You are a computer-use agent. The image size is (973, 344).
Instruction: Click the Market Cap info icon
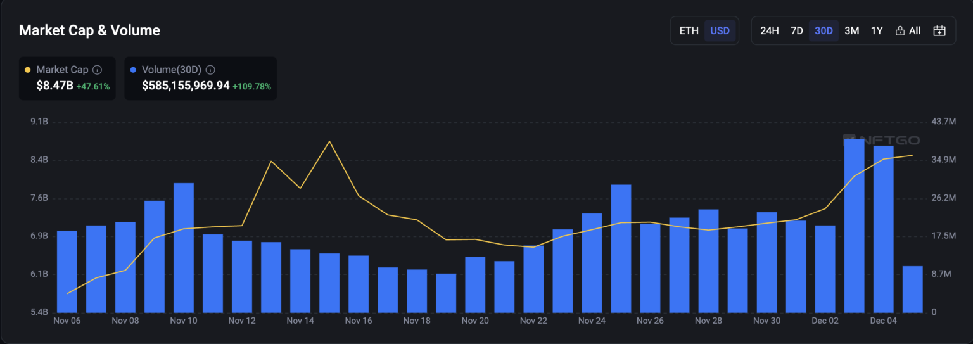point(97,70)
